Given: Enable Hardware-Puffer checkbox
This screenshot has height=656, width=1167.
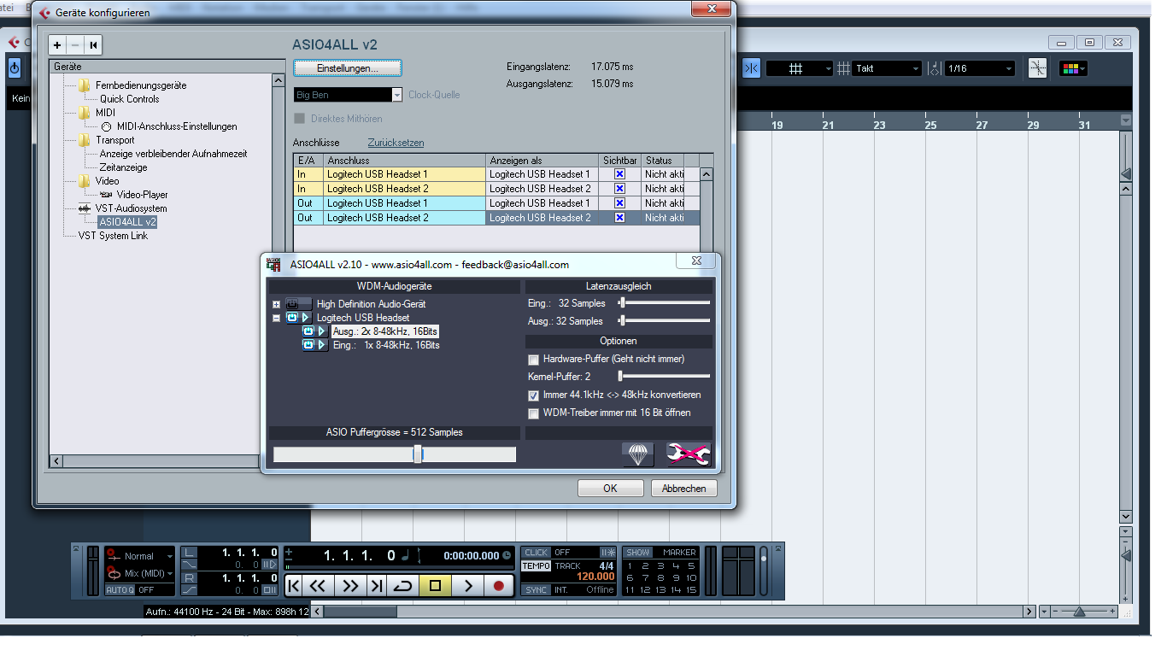Looking at the screenshot, I should [534, 360].
